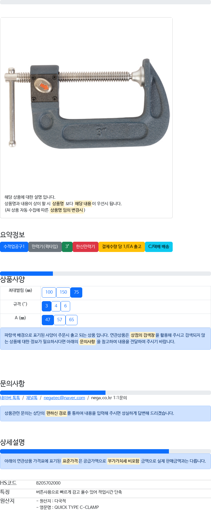Choose 65 for A (mm) dimension
This screenshot has width=211, height=511.
point(72,320)
